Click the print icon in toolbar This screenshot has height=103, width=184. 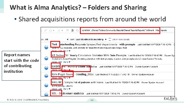point(50,30)
